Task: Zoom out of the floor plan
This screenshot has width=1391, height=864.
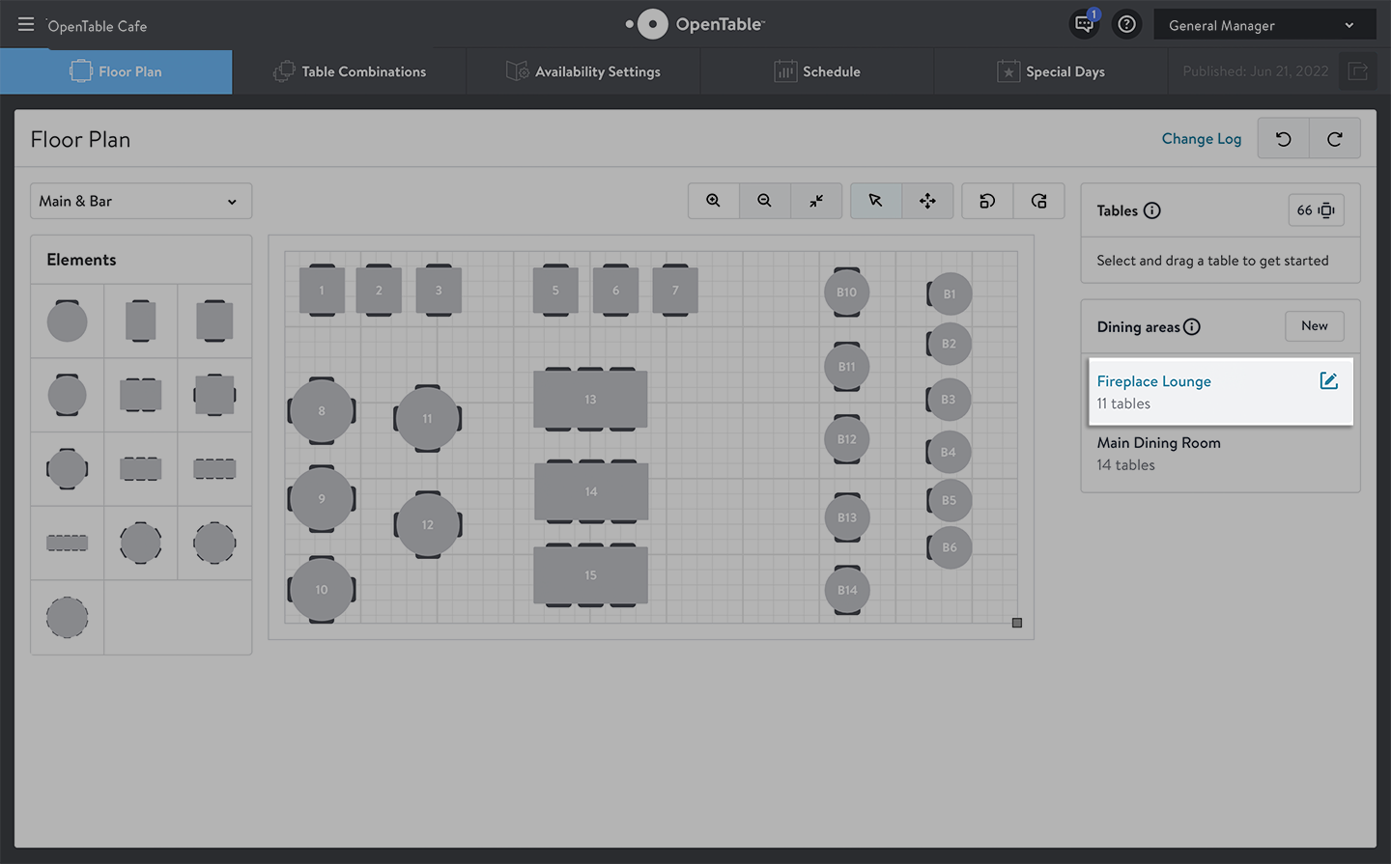Action: tap(765, 201)
